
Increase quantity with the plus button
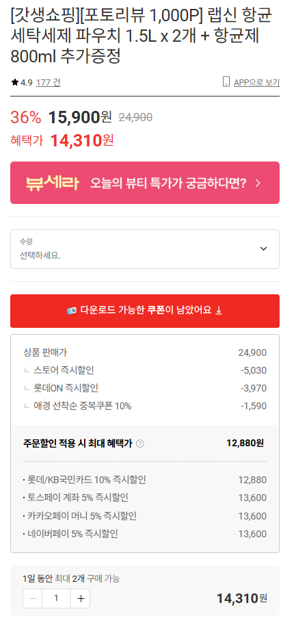pyautogui.click(x=81, y=598)
